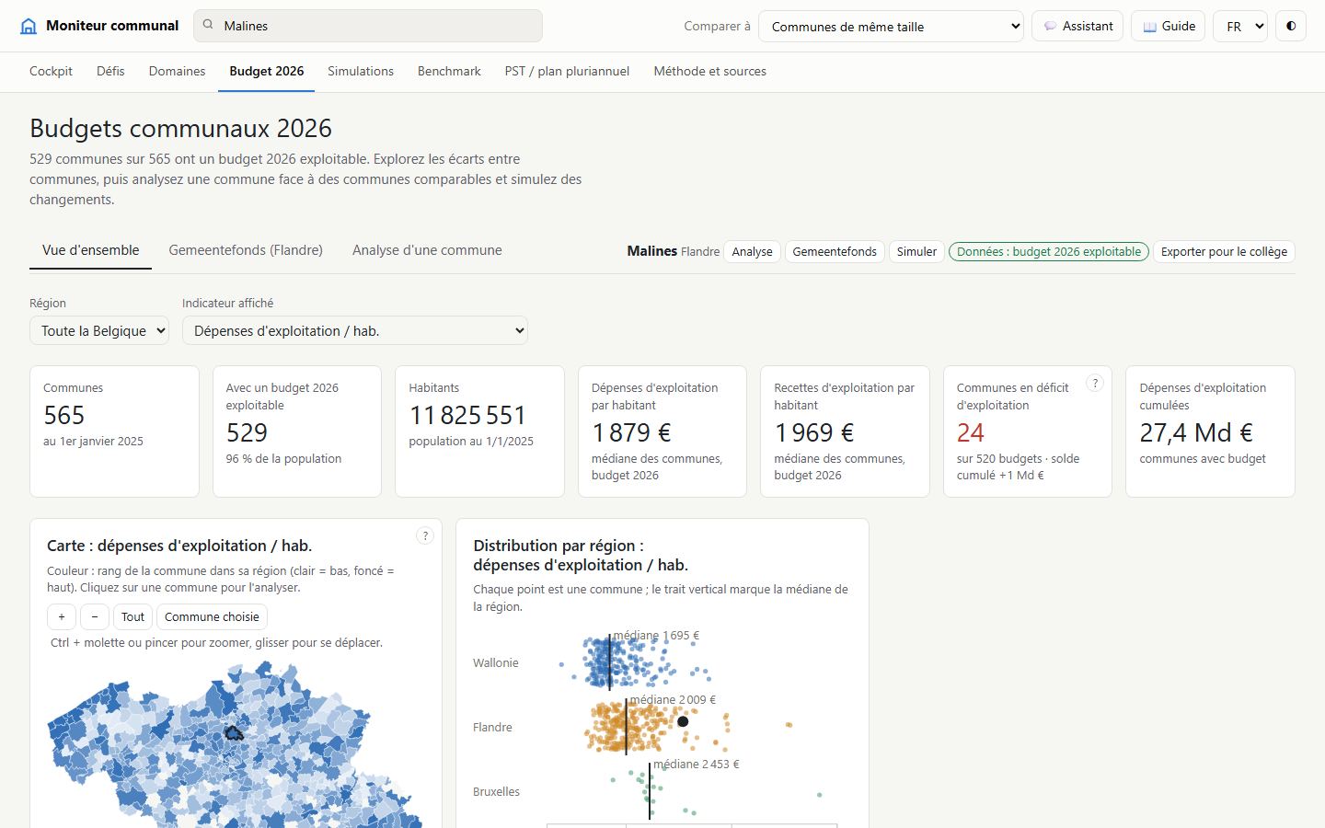Viewport: 1325px width, 828px height.
Task: Go to the Benchmark tab
Action: click(449, 71)
